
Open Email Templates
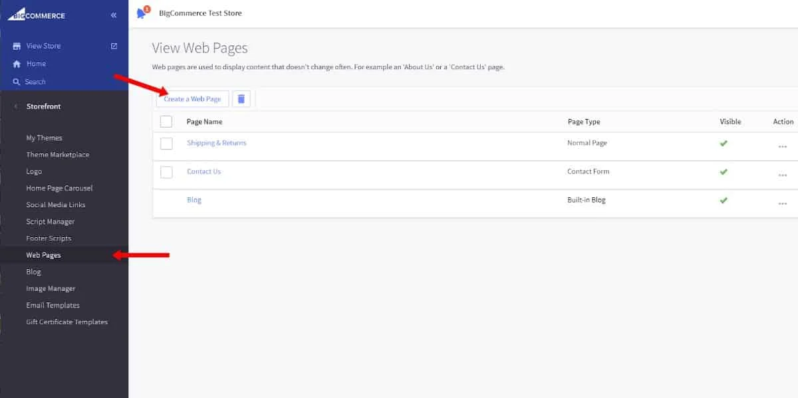click(53, 305)
